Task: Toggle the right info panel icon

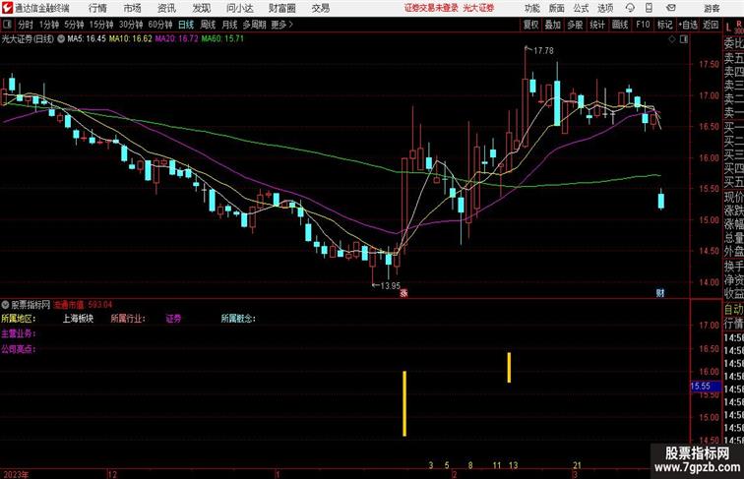Action: 684,39
